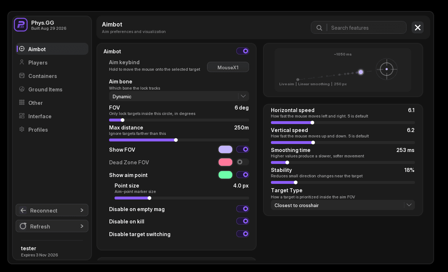Click the magnifier icon in the search box
The image size is (448, 272).
[x=319, y=28]
